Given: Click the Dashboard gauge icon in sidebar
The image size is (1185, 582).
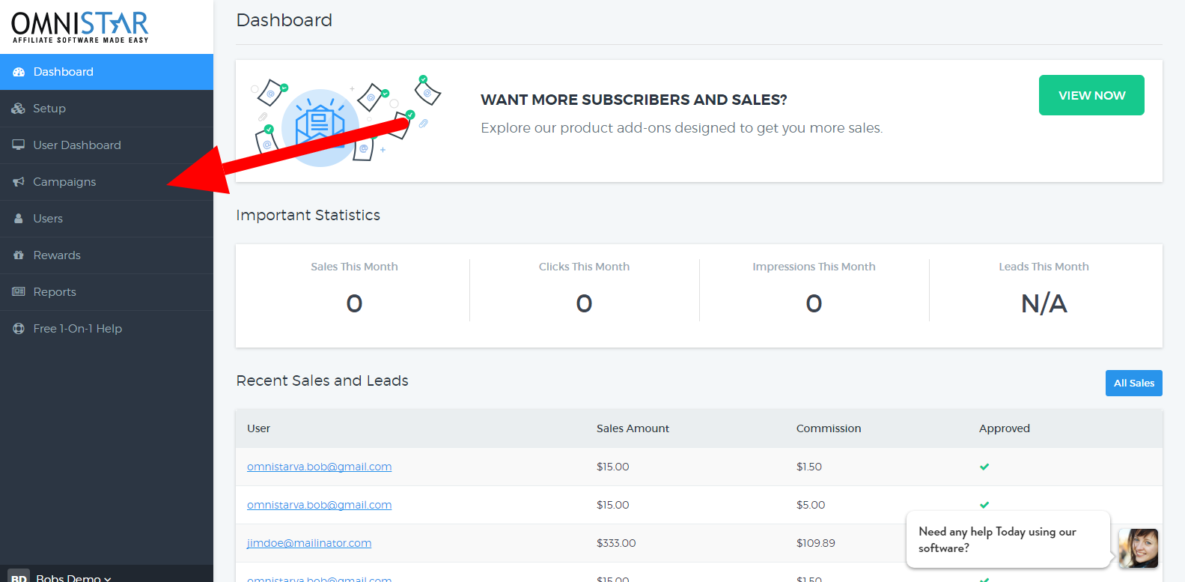Looking at the screenshot, I should click(x=19, y=72).
